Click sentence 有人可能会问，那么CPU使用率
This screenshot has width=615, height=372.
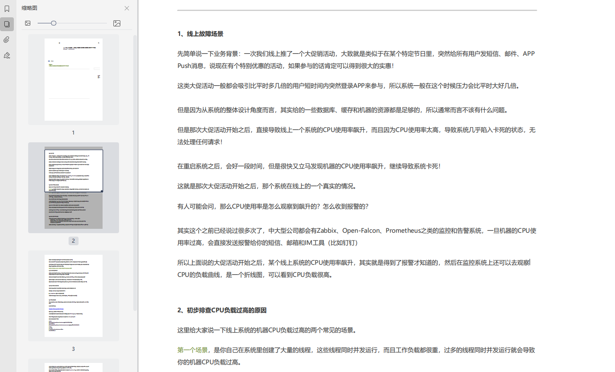pos(273,206)
